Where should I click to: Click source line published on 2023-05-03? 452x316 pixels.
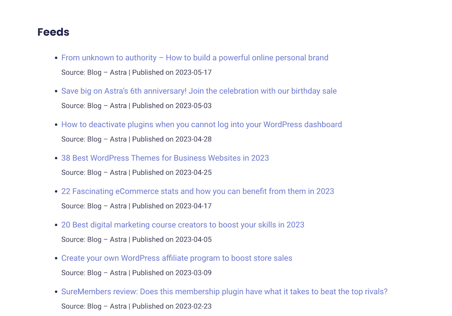pyautogui.click(x=137, y=106)
